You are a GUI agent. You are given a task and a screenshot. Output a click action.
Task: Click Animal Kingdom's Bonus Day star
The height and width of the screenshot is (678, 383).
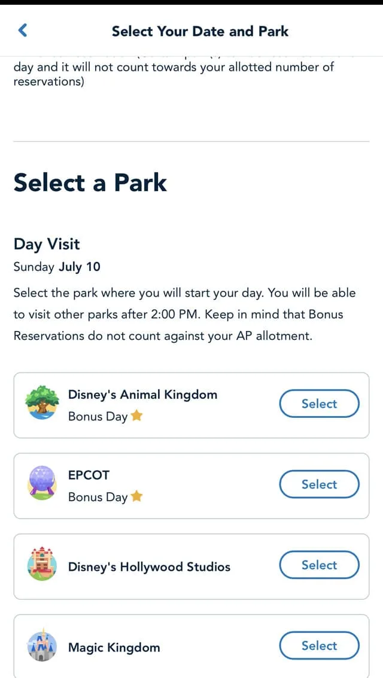click(x=136, y=415)
